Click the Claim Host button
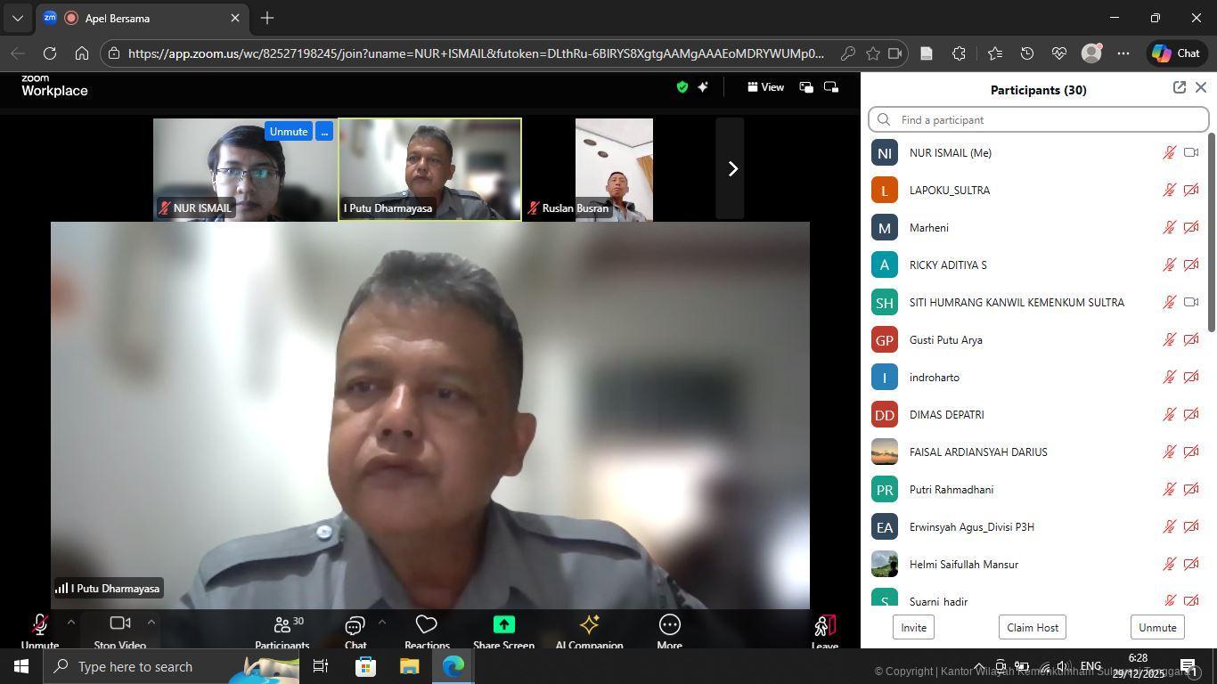This screenshot has height=684, width=1217. (1033, 627)
